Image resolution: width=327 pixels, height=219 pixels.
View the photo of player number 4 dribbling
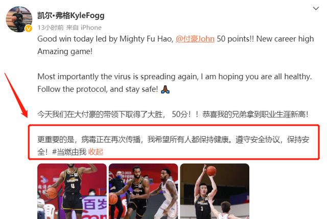pos(72,191)
